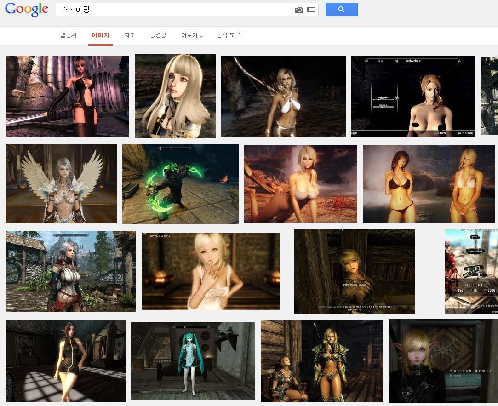Open thumbnail of winged angel character

tap(61, 184)
